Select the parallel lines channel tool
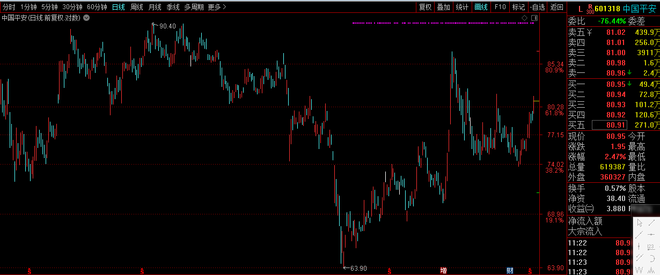The image size is (660, 275). [x=640, y=258]
